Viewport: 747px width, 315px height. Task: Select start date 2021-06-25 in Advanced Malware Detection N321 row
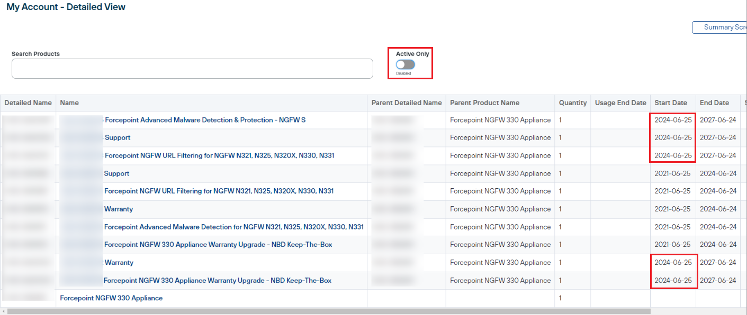click(672, 227)
